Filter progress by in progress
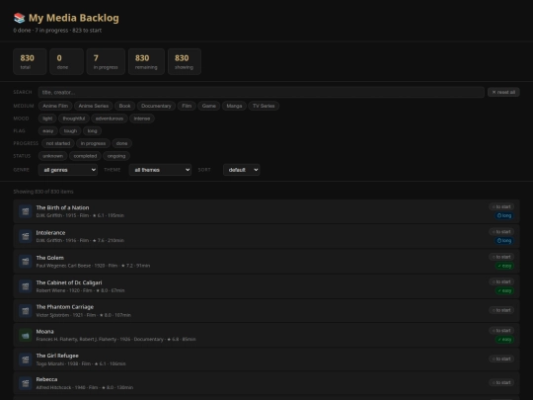This screenshot has height=400, width=533. [x=93, y=143]
